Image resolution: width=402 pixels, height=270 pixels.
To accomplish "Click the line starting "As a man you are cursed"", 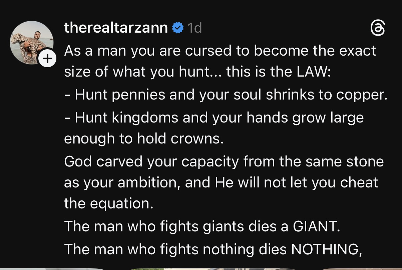I will (x=220, y=51).
